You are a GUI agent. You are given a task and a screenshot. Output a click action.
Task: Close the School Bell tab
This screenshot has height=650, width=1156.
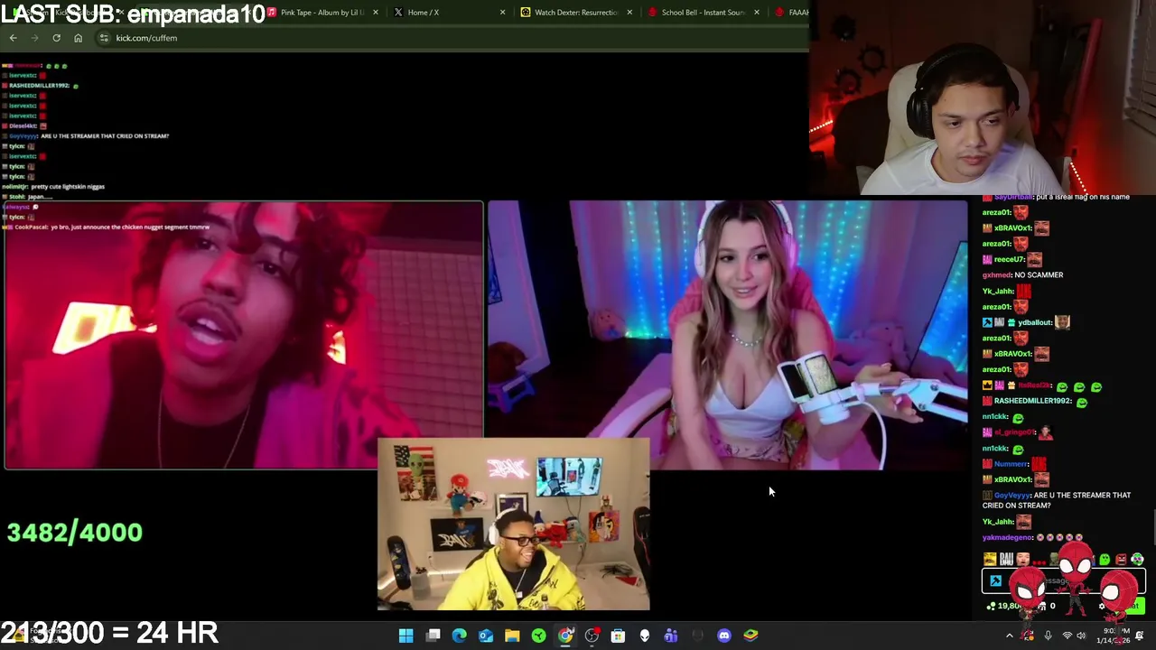(x=756, y=13)
